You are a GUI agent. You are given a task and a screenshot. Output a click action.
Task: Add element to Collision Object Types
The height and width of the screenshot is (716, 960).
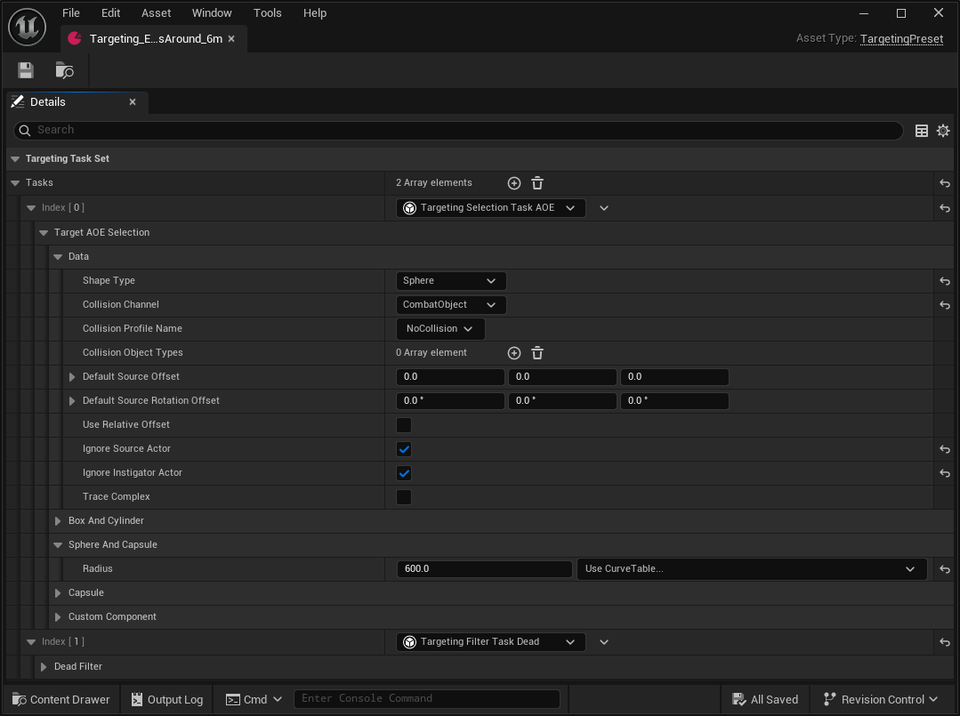514,353
